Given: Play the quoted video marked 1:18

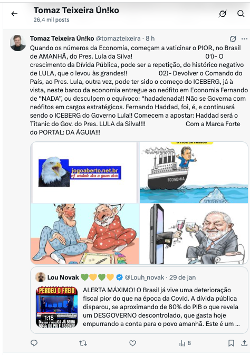Looking at the screenshot, I should [57, 307].
